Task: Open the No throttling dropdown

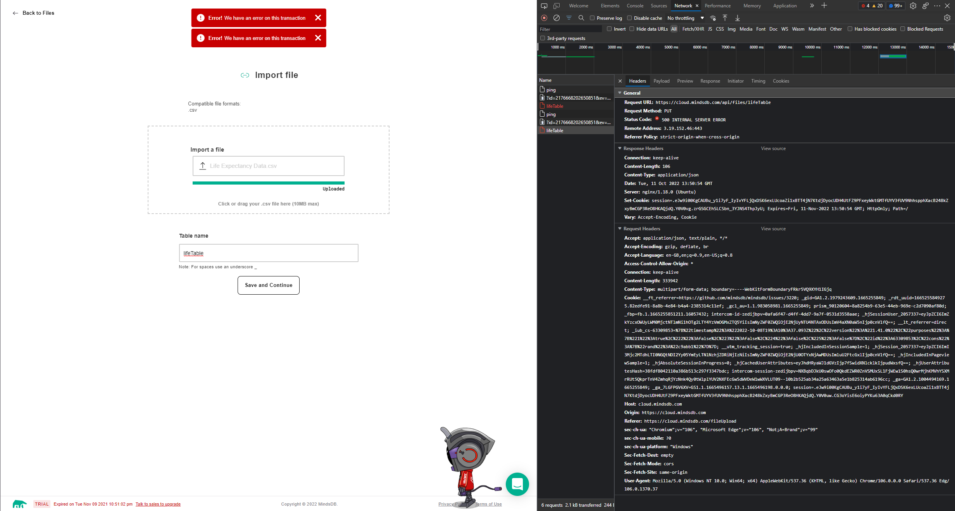Action: (685, 18)
